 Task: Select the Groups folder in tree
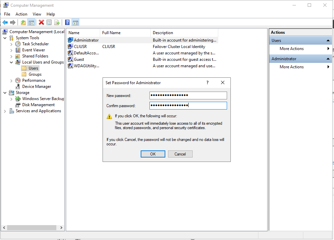point(35,74)
